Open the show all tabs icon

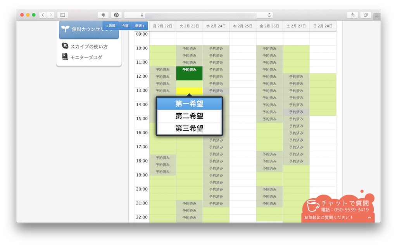click(x=365, y=15)
